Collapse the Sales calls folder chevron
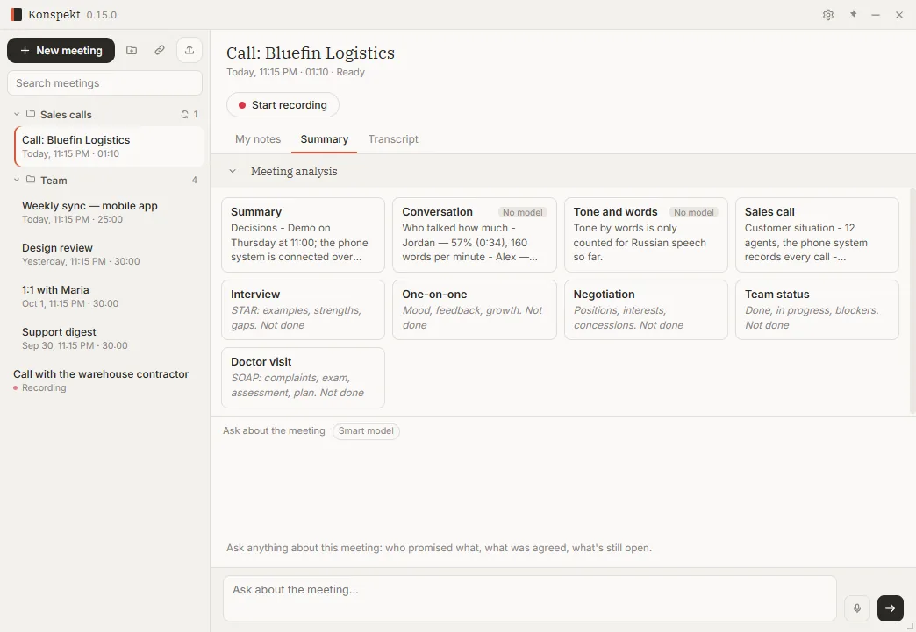916x632 pixels. click(17, 114)
